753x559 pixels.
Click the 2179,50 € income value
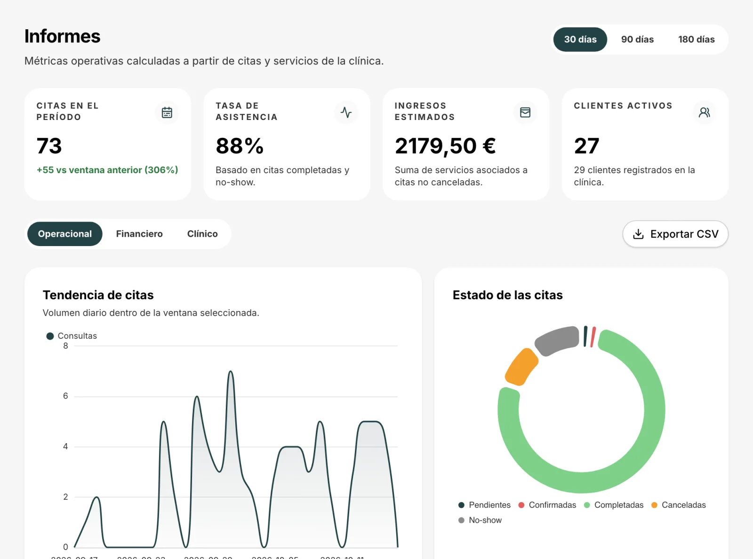click(445, 146)
